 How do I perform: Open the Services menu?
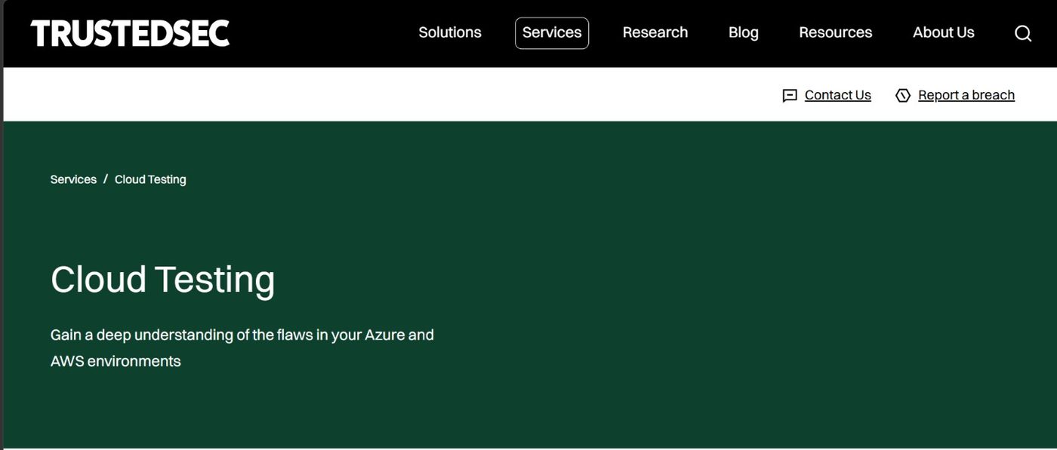pos(552,32)
